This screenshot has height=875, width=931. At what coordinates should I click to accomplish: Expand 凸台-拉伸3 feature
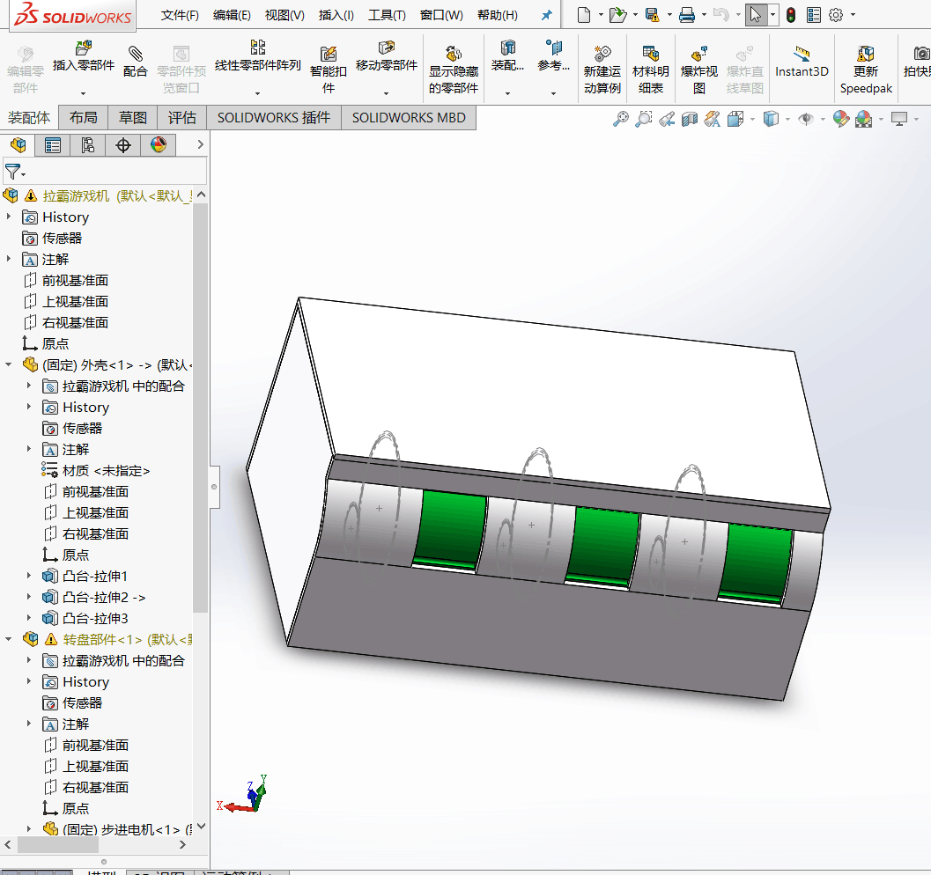(29, 618)
